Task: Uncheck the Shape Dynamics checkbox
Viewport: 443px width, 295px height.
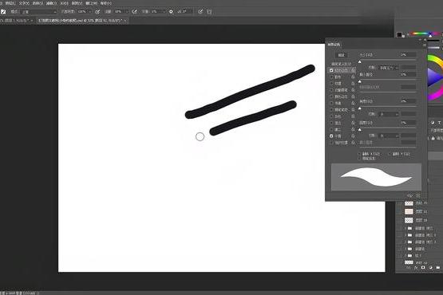Action: pos(331,70)
